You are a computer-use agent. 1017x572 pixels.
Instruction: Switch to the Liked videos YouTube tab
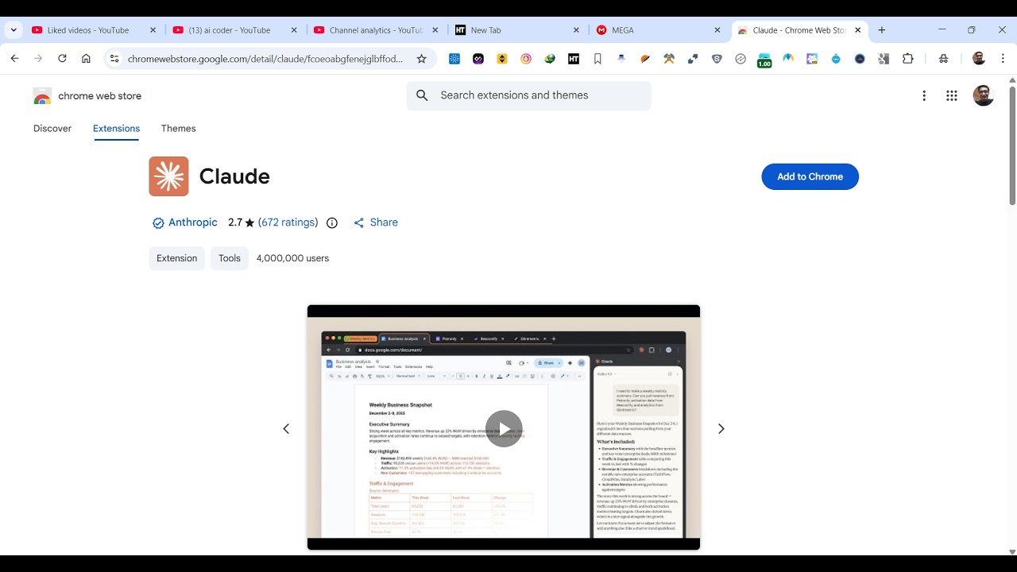coord(93,30)
